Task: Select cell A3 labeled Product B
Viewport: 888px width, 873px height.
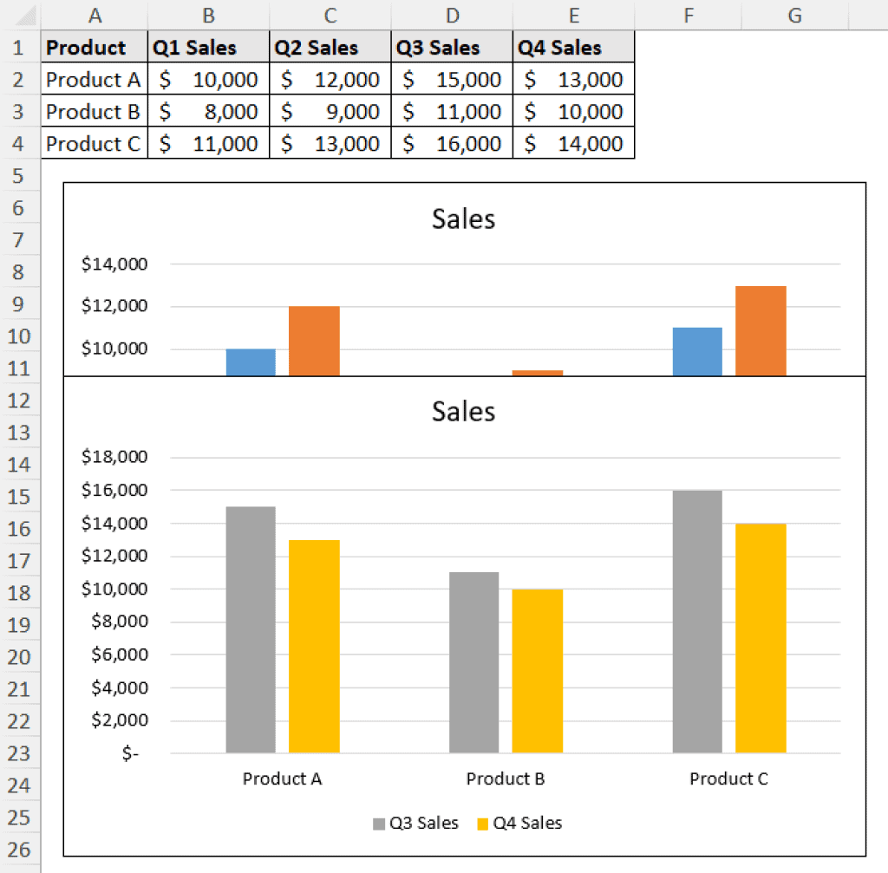Action: 93,112
